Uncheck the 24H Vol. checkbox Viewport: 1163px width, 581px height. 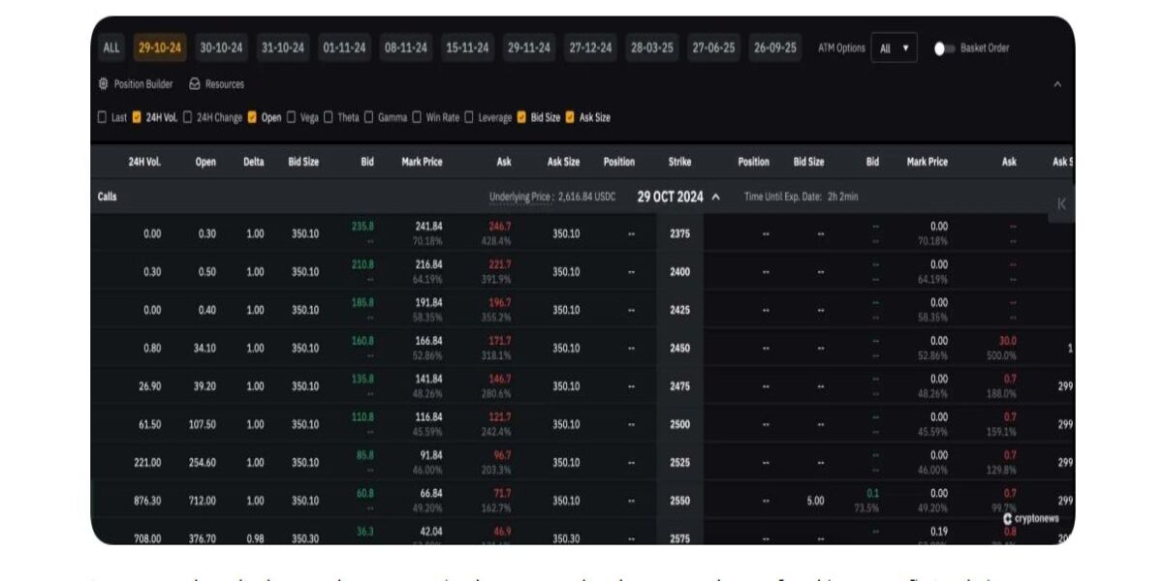(137, 117)
